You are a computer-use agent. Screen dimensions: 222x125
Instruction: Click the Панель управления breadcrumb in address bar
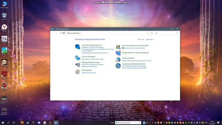[x=73, y=33]
